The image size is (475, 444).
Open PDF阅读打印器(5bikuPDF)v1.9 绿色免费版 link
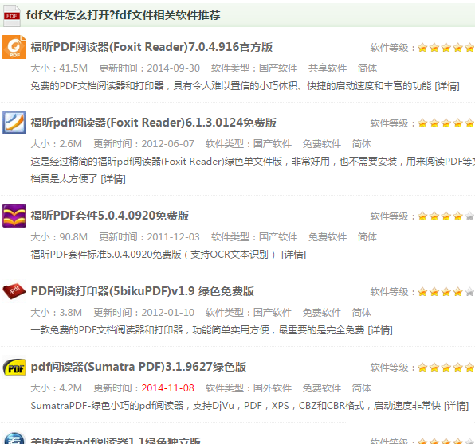click(143, 291)
